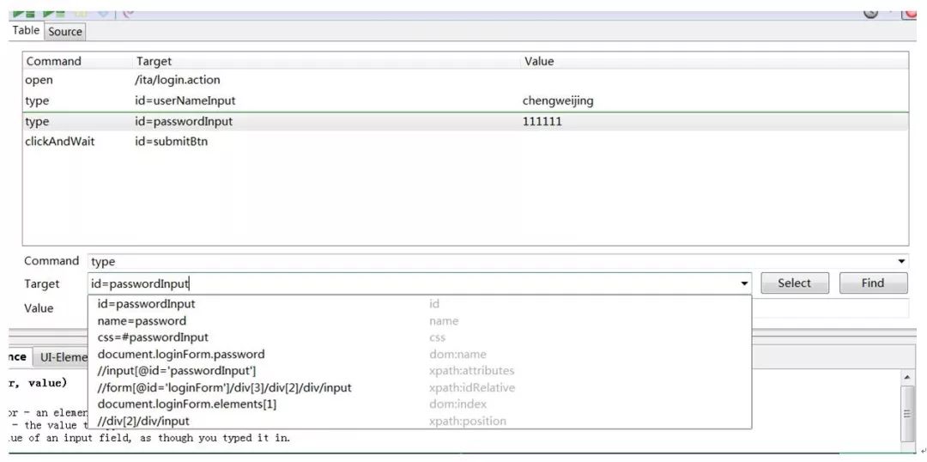
Task: Choose //div[2]/div/input xpath position option
Action: [x=420, y=421]
